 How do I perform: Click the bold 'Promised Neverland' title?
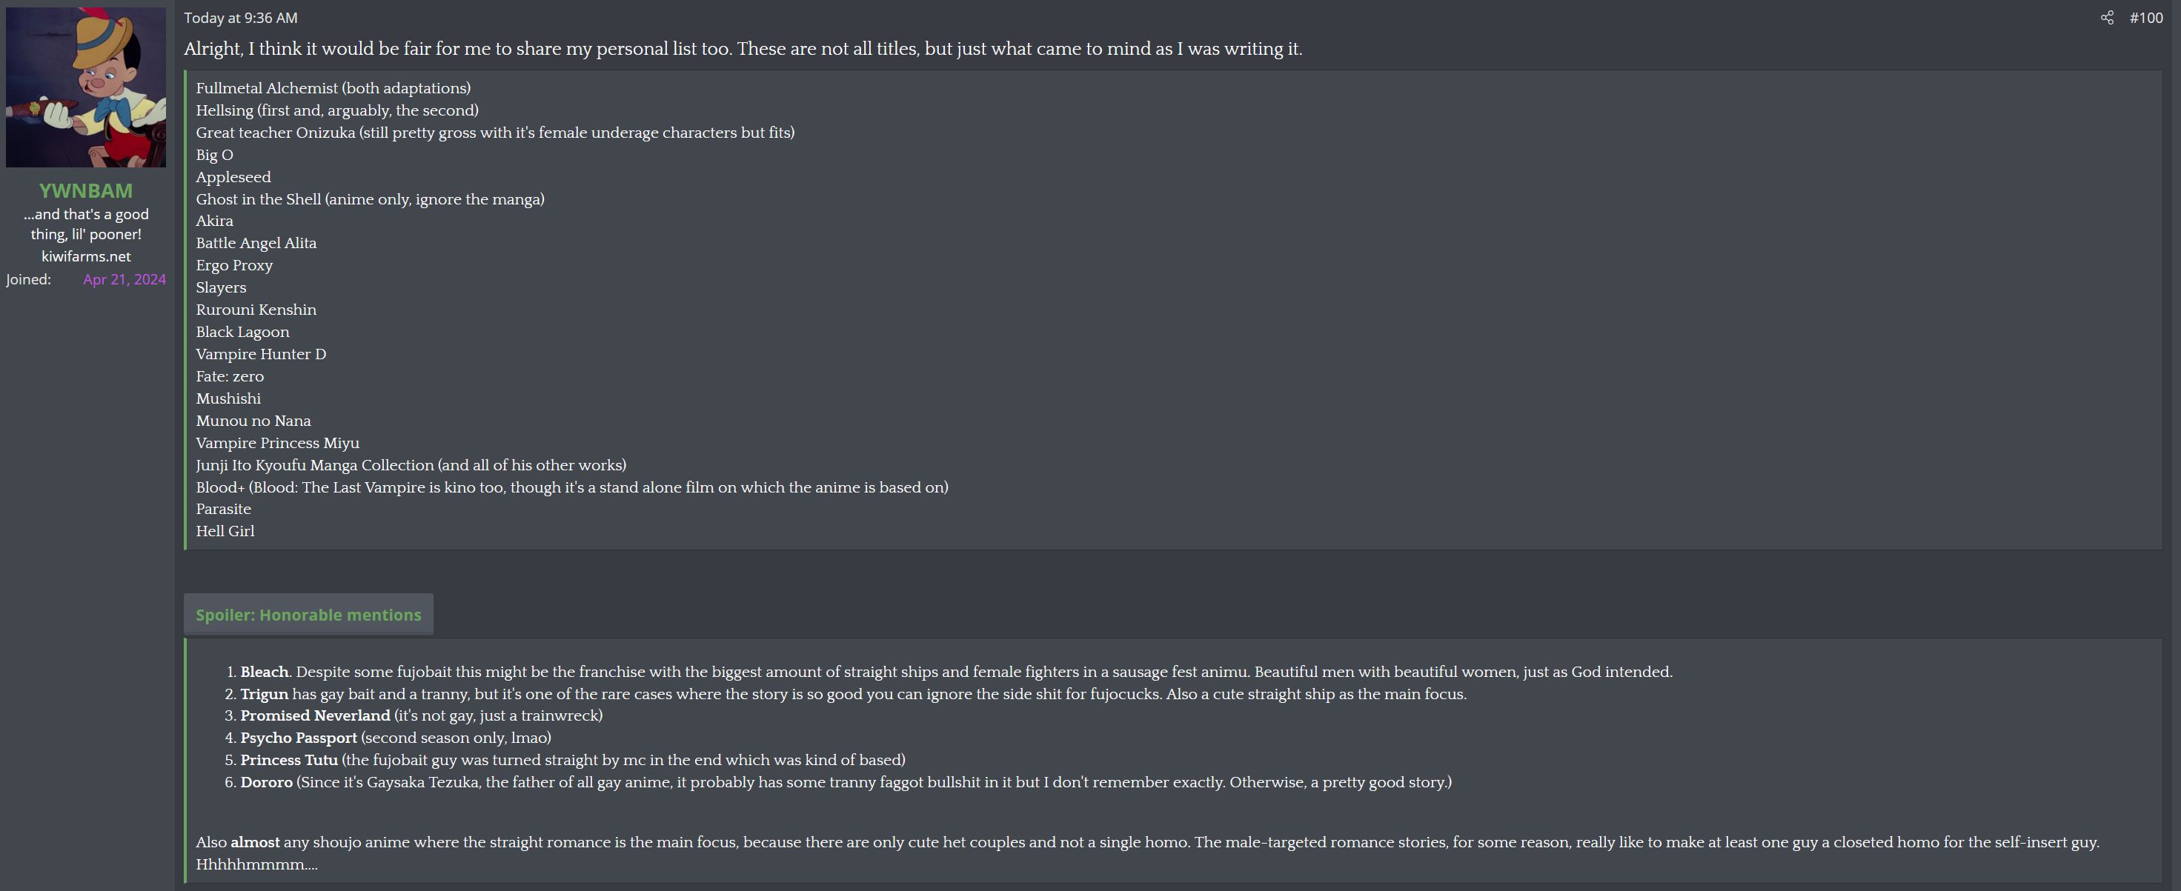tap(315, 716)
